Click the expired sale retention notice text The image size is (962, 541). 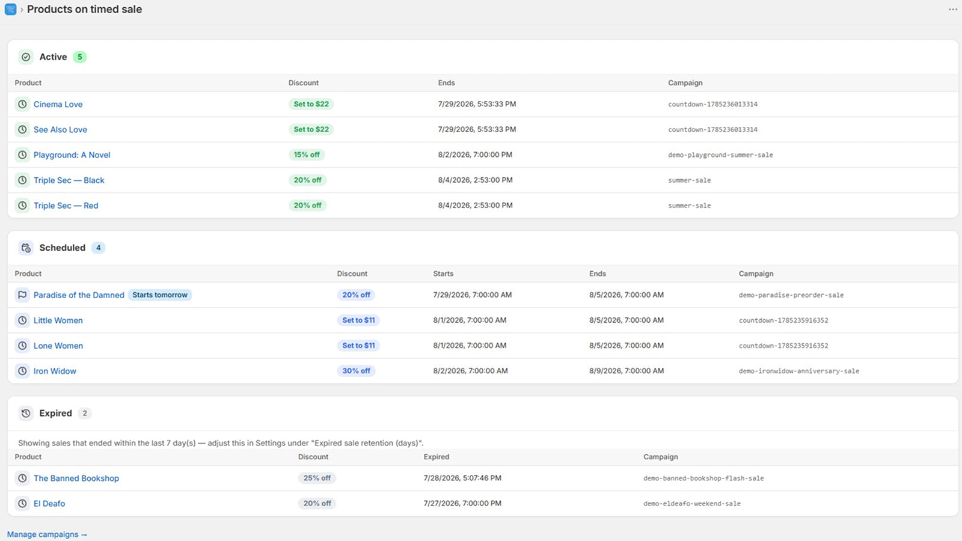click(x=221, y=443)
